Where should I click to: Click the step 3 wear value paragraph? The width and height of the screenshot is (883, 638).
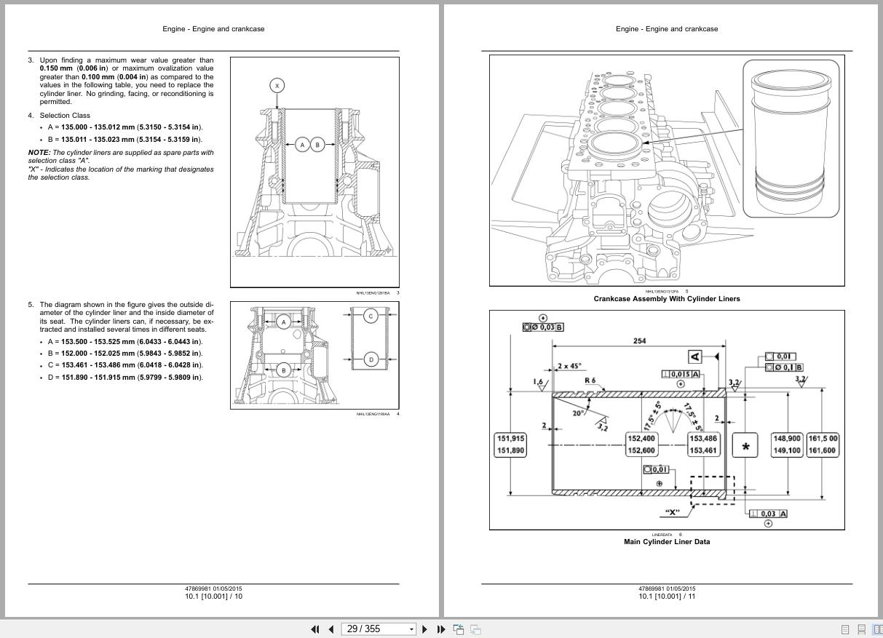127,81
